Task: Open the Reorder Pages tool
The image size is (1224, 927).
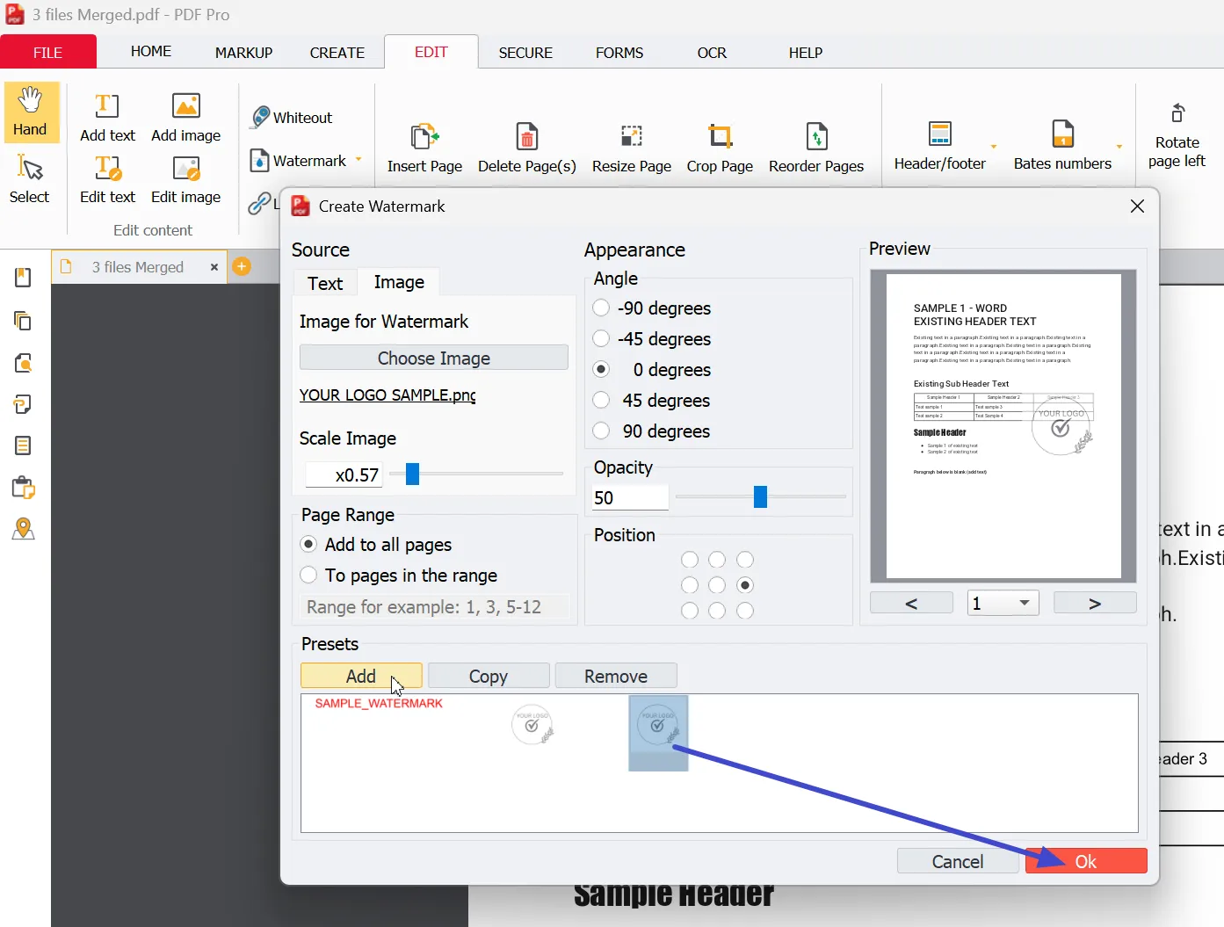Action: click(816, 136)
